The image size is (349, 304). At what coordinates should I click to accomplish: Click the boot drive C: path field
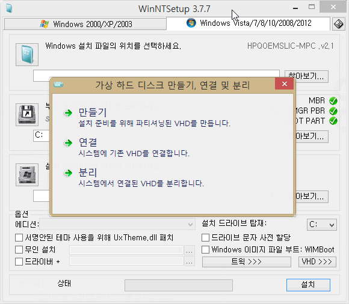42,136
